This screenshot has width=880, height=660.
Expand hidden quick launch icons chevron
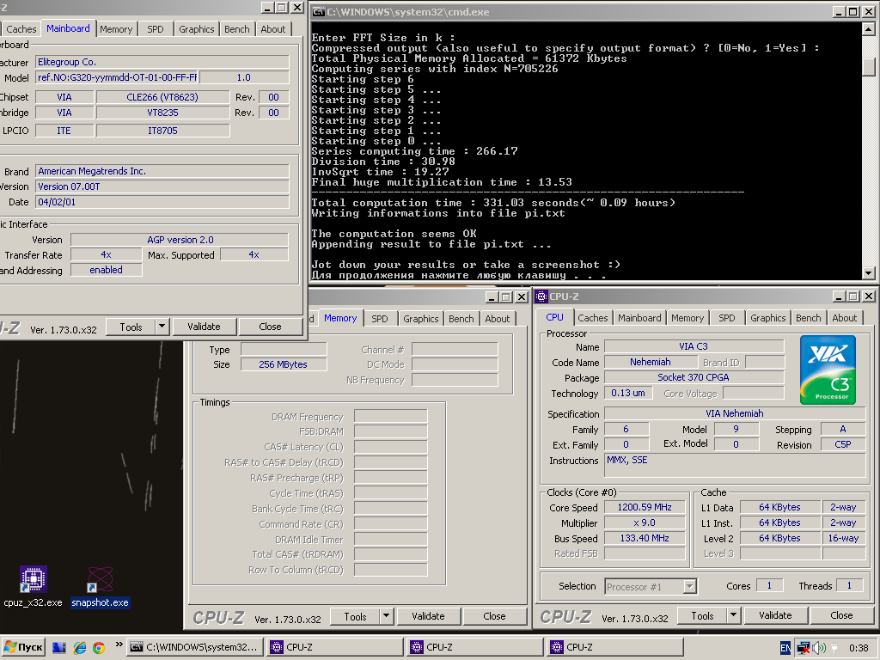119,645
